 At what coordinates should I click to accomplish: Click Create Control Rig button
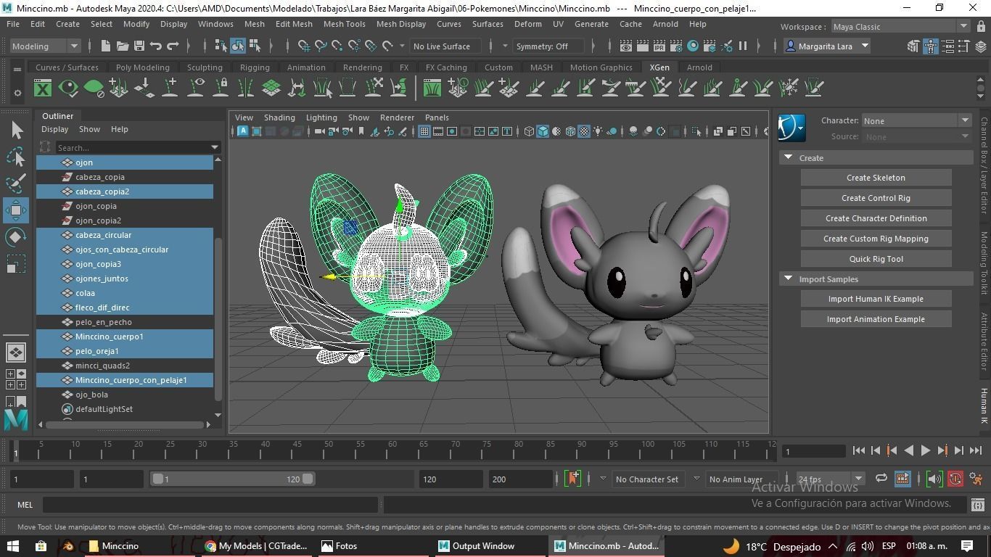876,198
